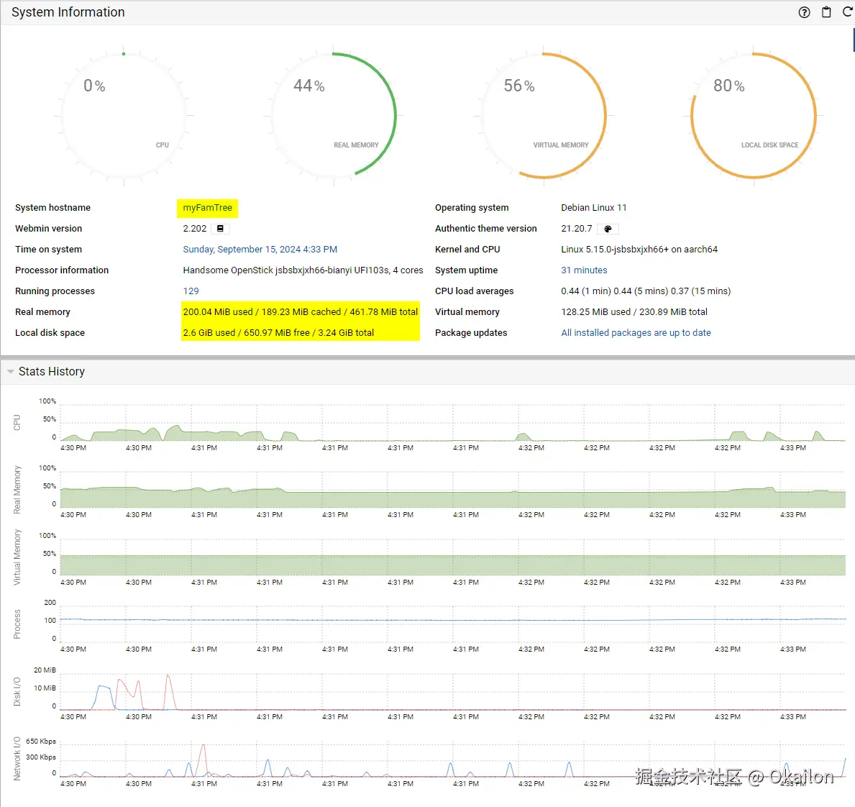This screenshot has height=807, width=855.
Task: Click the palette icon beside theme version
Action: (608, 229)
